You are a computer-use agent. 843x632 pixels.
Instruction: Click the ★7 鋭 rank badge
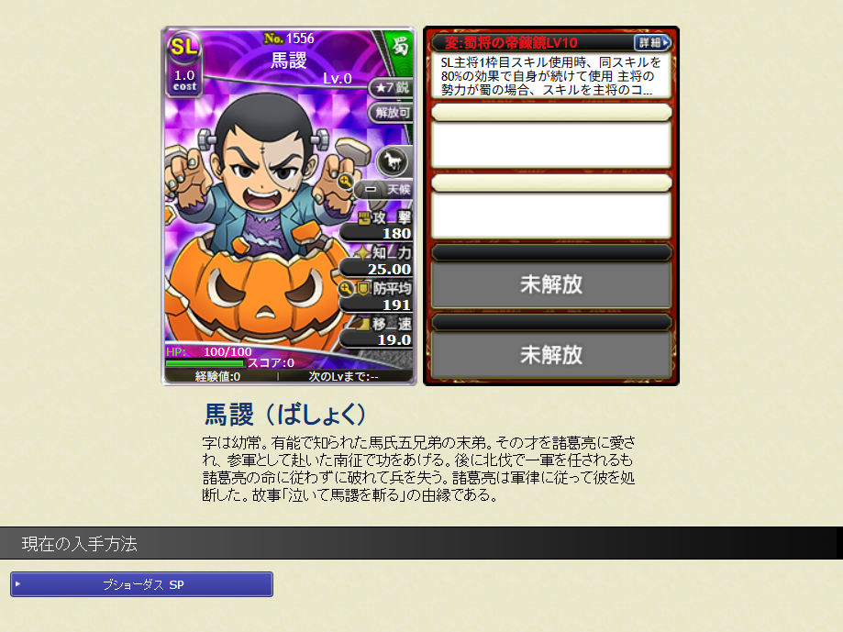coord(392,87)
